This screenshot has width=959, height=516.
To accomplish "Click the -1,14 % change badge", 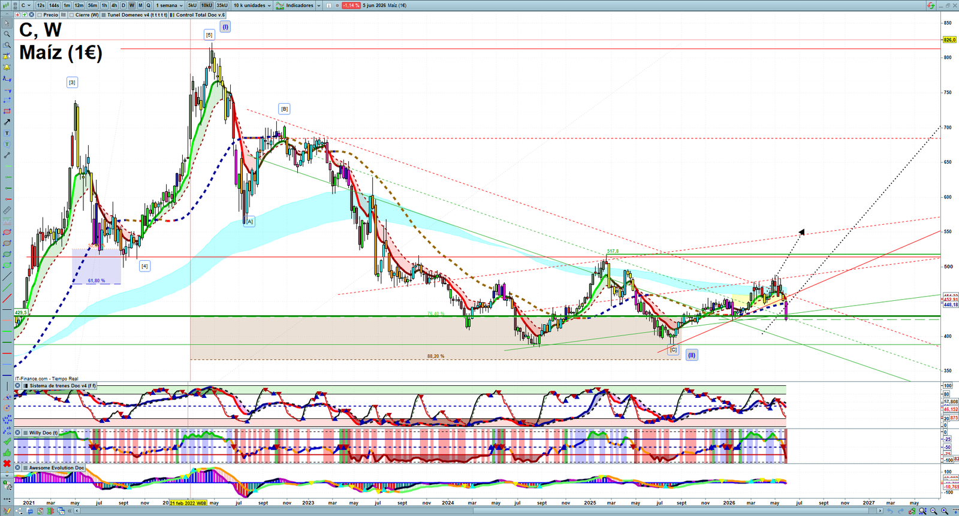I will 351,5.
